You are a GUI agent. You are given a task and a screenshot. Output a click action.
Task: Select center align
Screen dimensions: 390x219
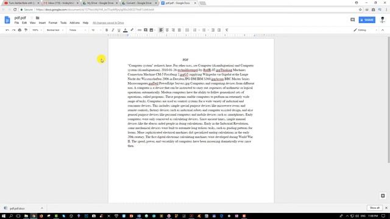167,30
